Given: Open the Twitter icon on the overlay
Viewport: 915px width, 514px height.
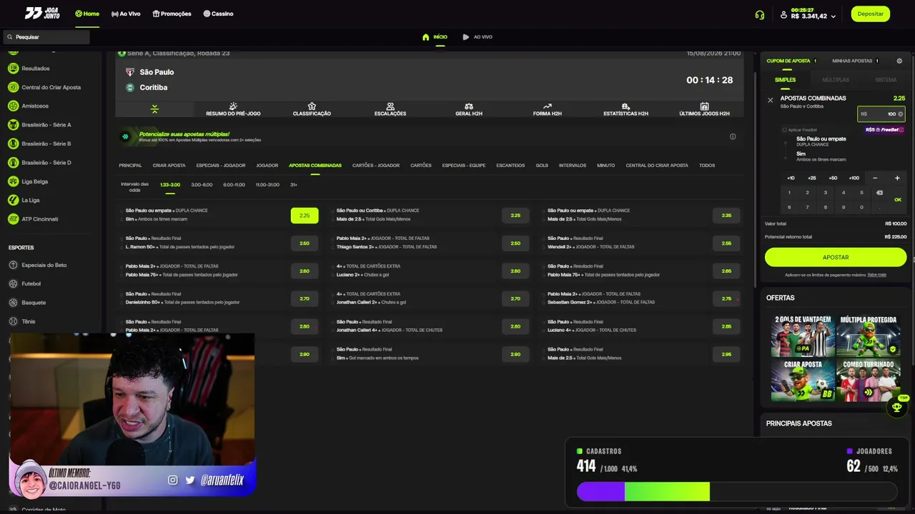Looking at the screenshot, I should coord(190,480).
